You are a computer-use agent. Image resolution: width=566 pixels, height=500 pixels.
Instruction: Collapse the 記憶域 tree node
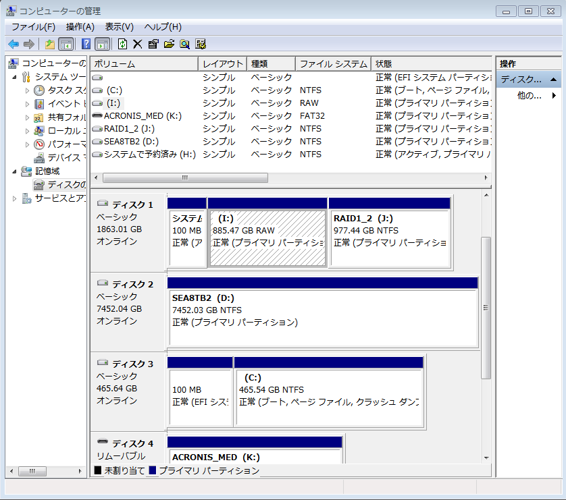(16, 171)
